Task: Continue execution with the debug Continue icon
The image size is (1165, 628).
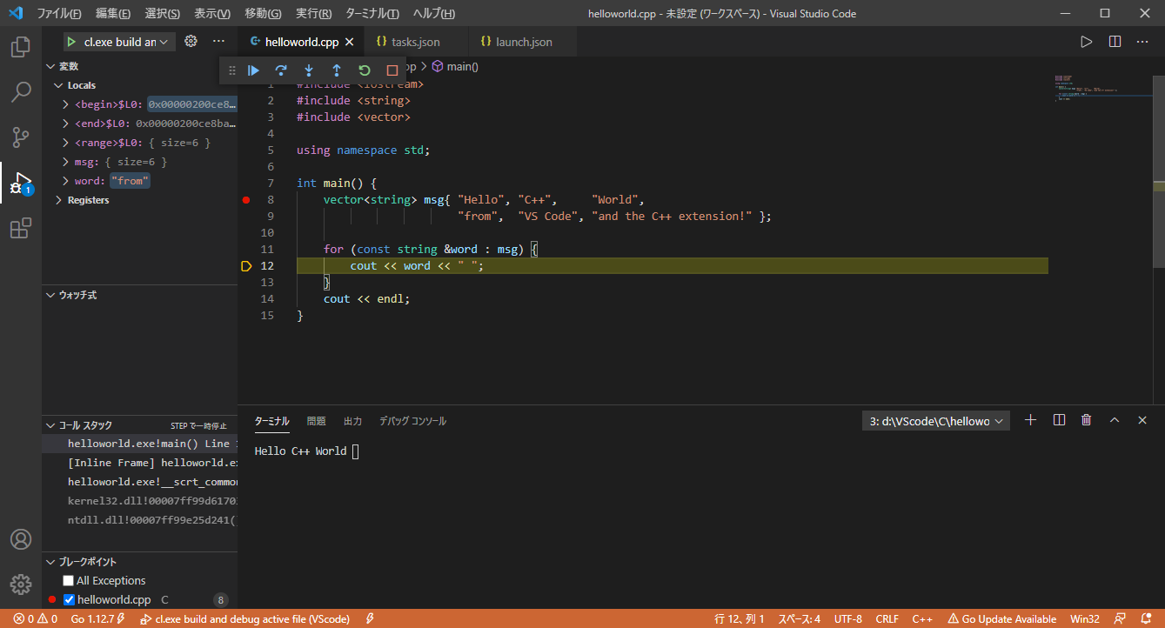Action: coord(253,70)
